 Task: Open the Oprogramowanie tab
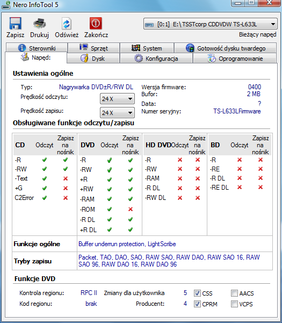point(235,59)
